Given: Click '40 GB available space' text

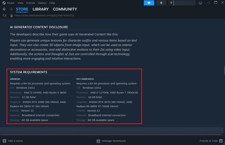Looking at the screenshot, I should [35, 120].
